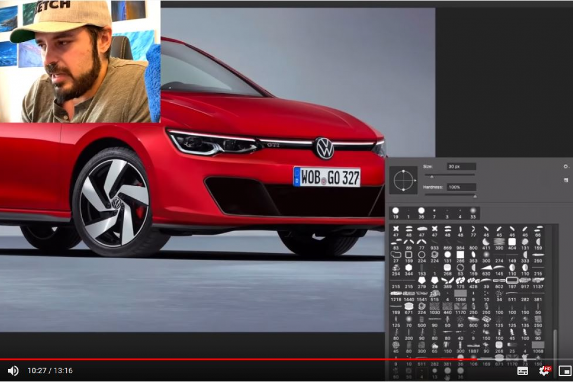The width and height of the screenshot is (573, 382).
Task: Click the Hardness slider handle
Action: click(x=474, y=196)
